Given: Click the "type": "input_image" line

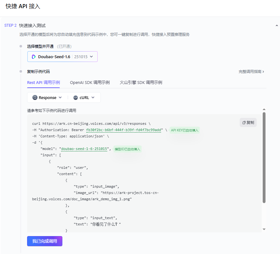Looking at the screenshot, I should 96,186.
